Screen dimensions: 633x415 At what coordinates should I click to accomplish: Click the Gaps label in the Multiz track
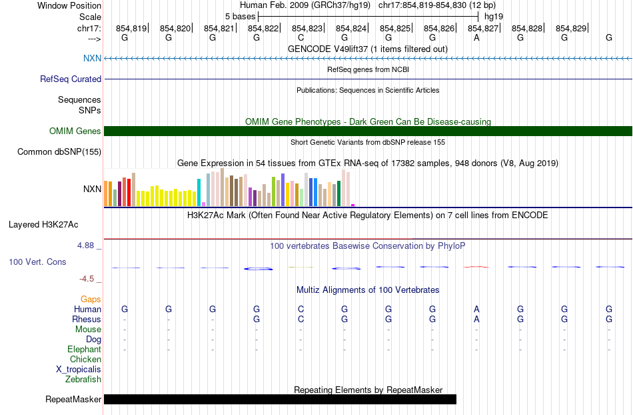coord(91,299)
